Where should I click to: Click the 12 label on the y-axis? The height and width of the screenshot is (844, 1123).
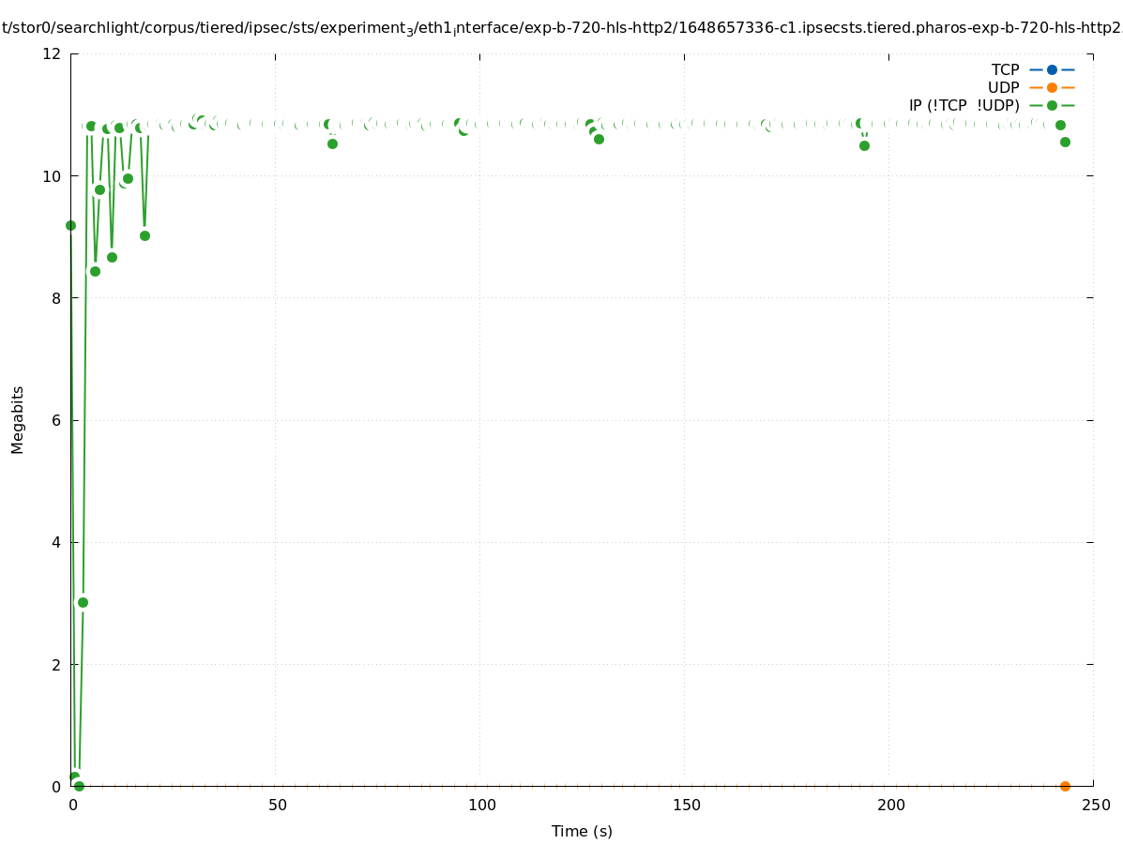tap(53, 53)
